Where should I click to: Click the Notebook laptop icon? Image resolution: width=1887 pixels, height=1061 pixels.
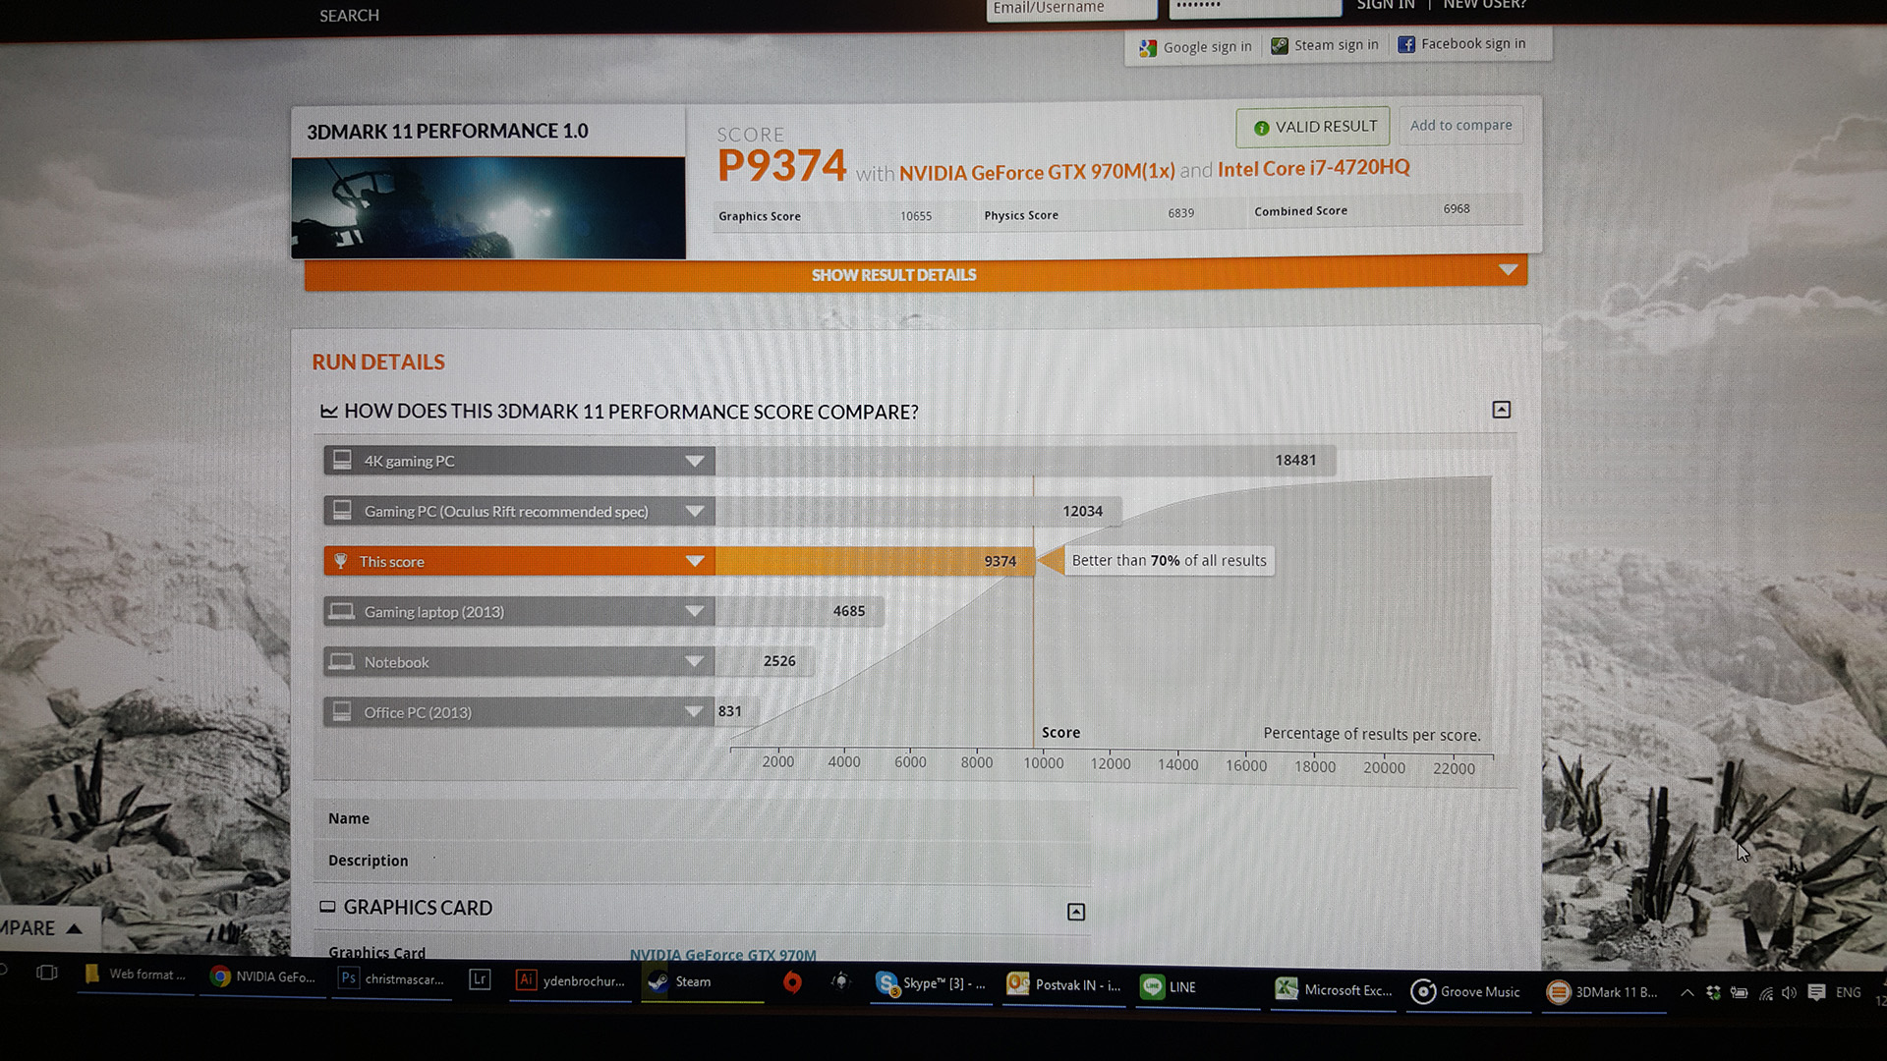[x=341, y=661]
